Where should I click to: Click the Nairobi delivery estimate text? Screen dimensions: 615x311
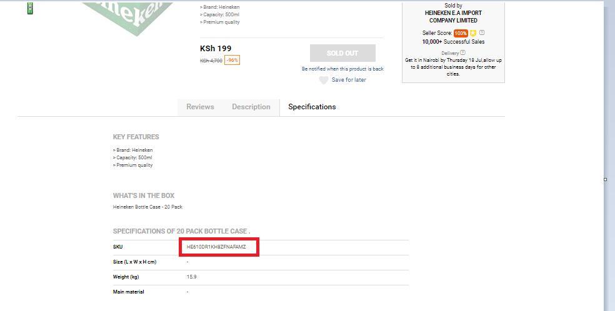453,67
